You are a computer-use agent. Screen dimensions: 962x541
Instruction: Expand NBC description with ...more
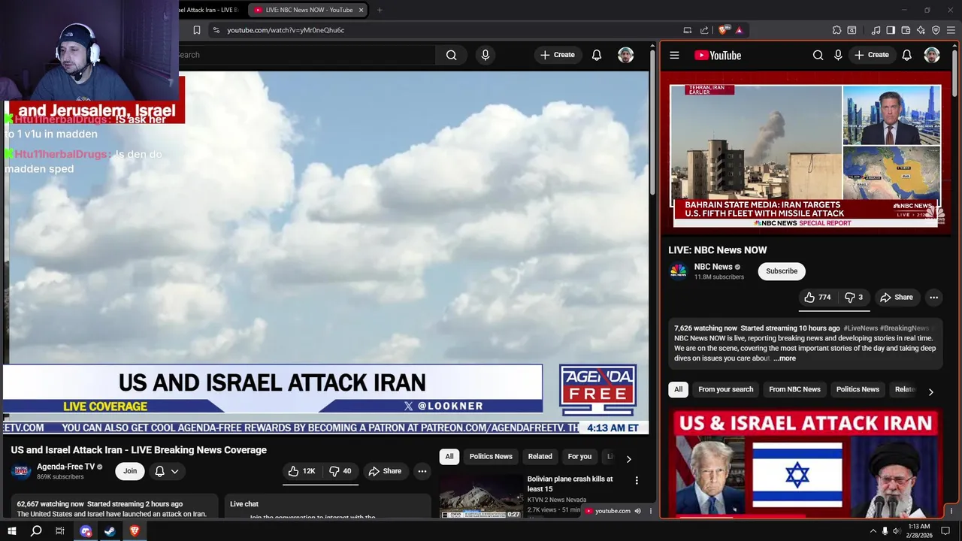(785, 358)
